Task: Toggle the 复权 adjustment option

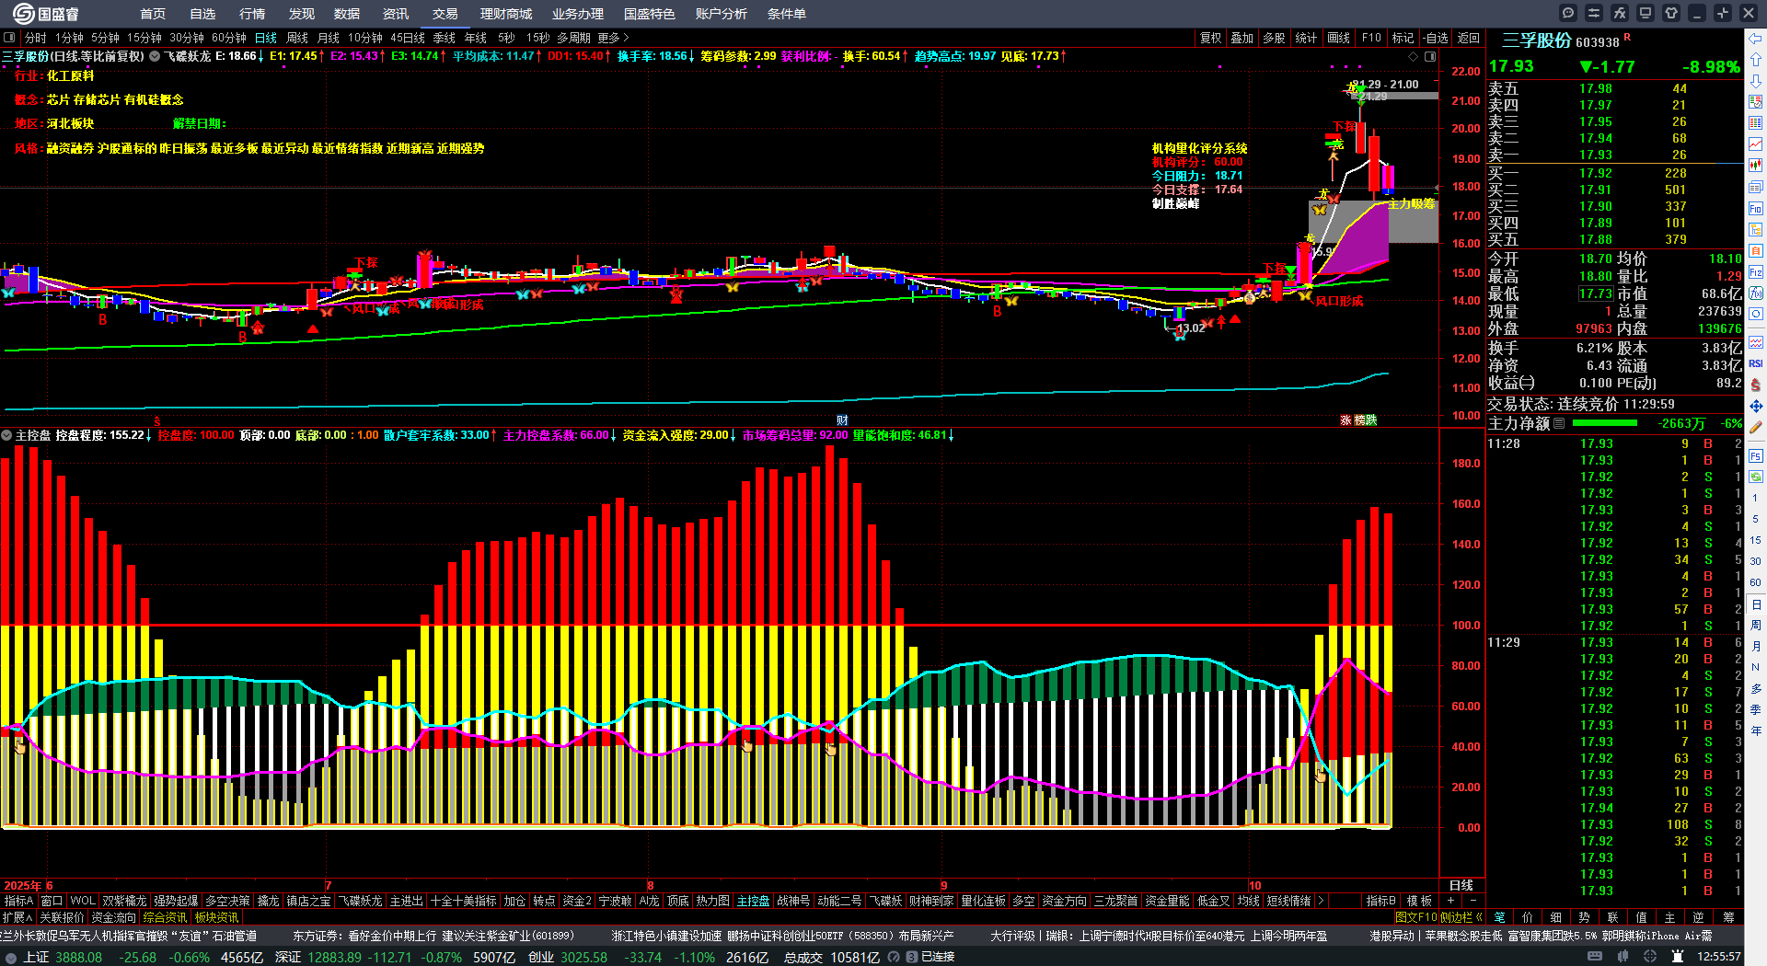Action: click(1211, 38)
